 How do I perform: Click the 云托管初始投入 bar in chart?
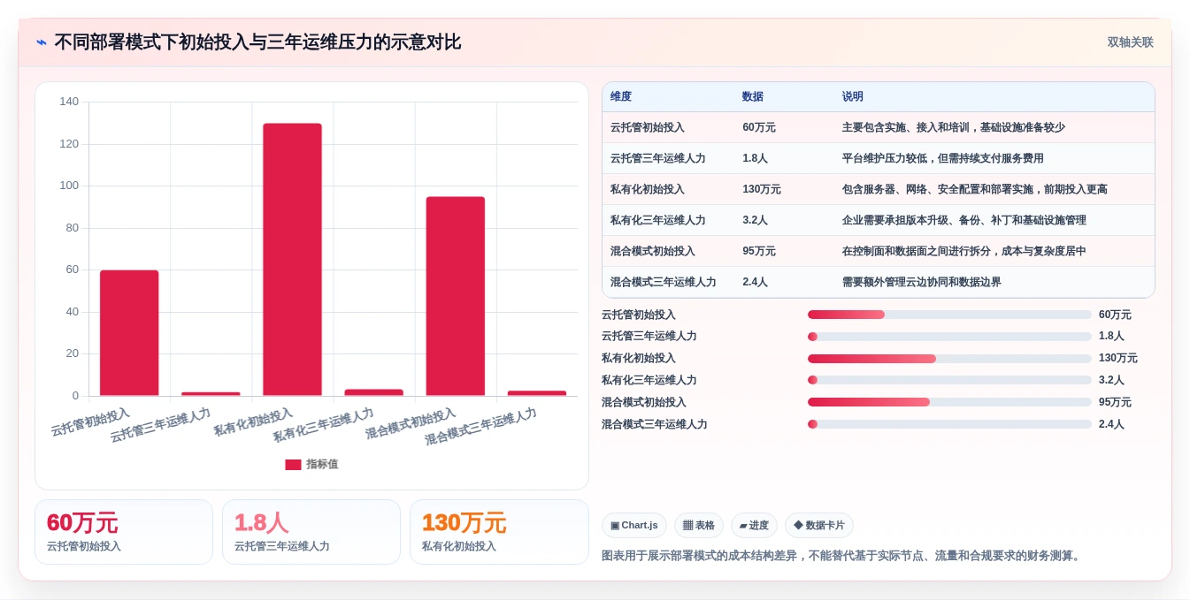pos(129,333)
